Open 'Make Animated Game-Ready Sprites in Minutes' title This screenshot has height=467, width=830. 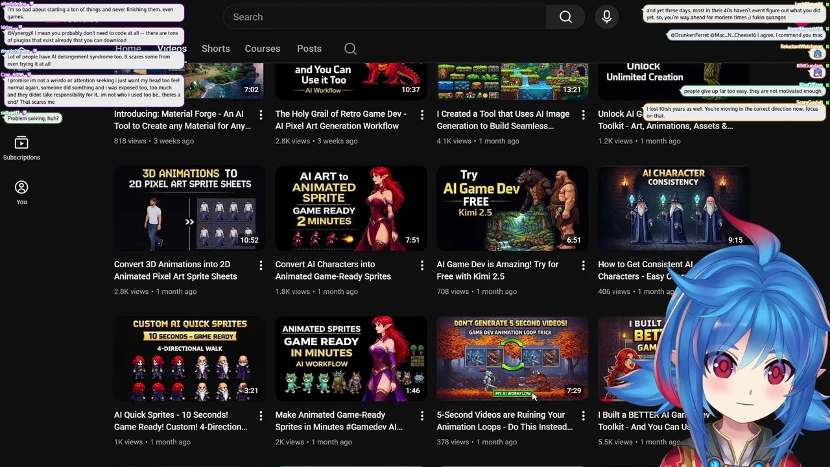[339, 421]
